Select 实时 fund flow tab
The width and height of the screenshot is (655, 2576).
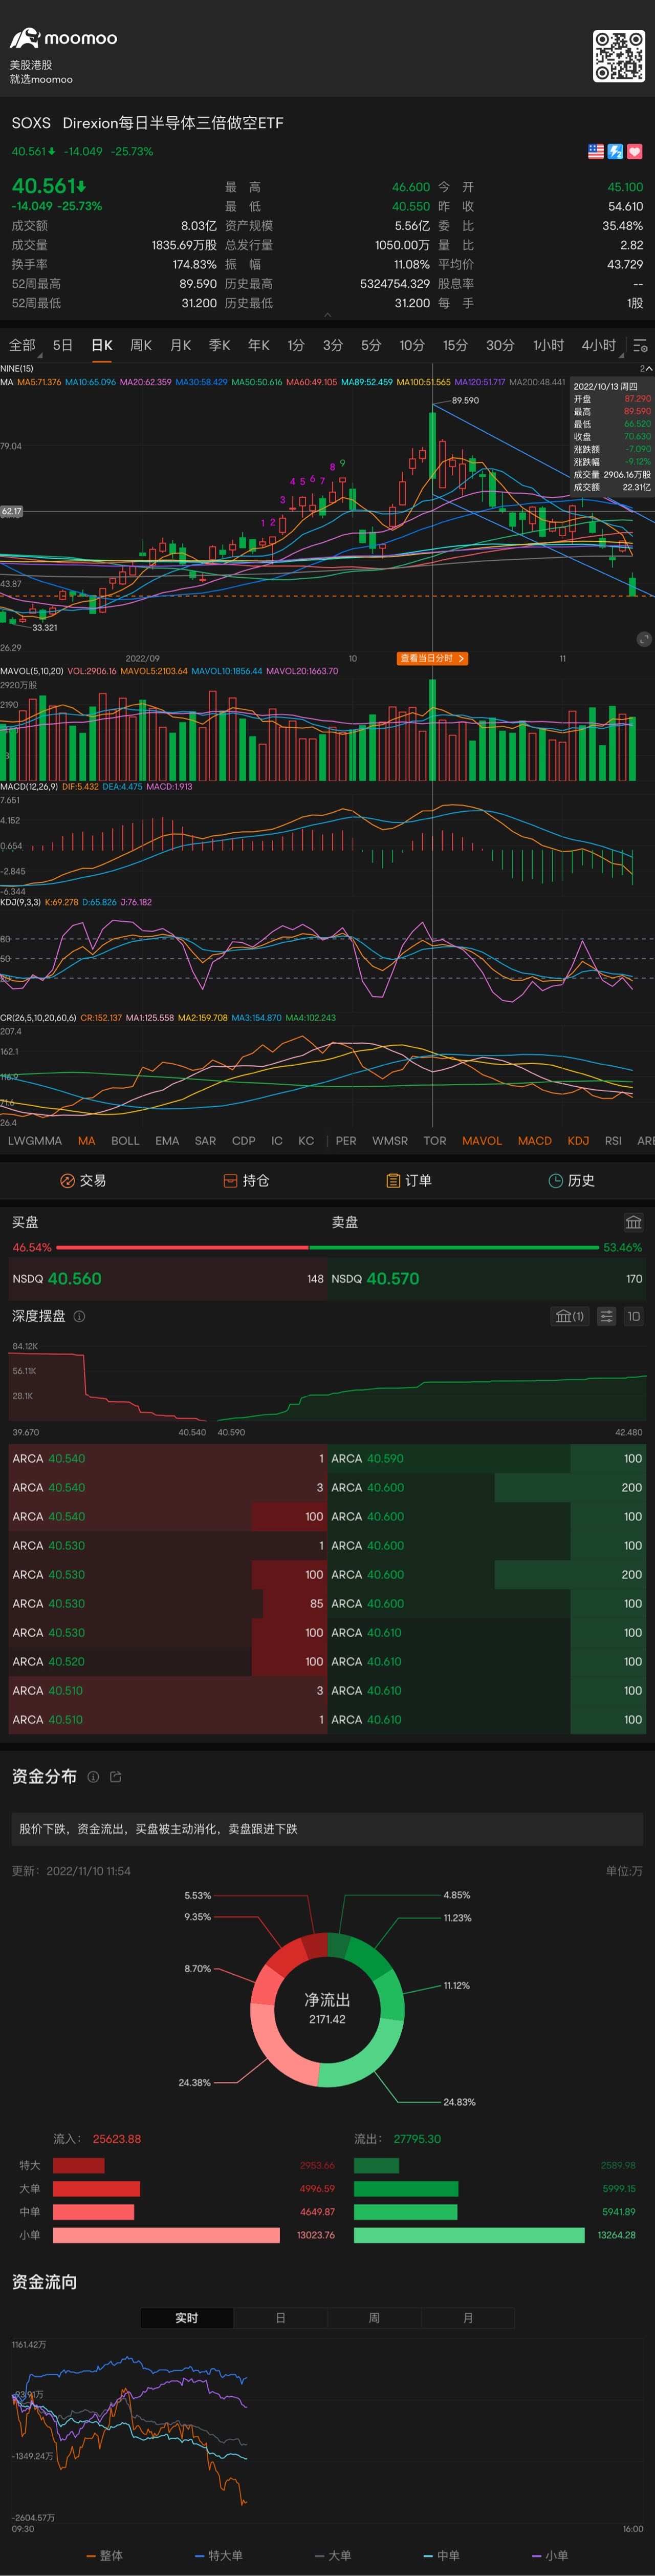[187, 2317]
